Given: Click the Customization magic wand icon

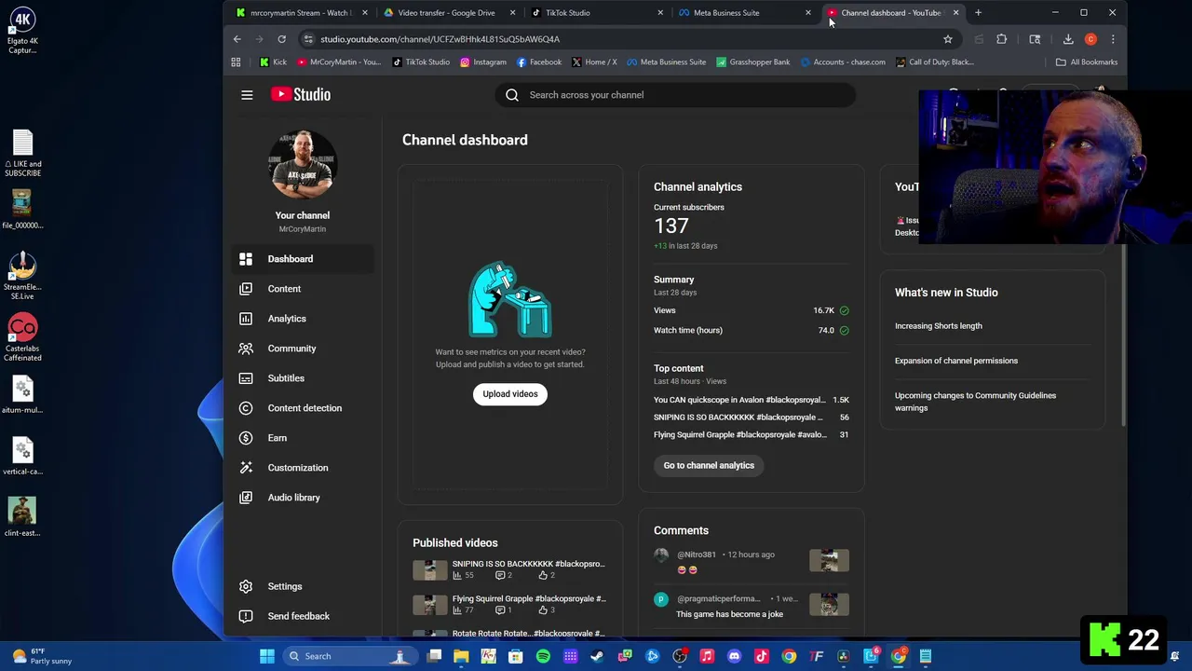Looking at the screenshot, I should pyautogui.click(x=246, y=468).
